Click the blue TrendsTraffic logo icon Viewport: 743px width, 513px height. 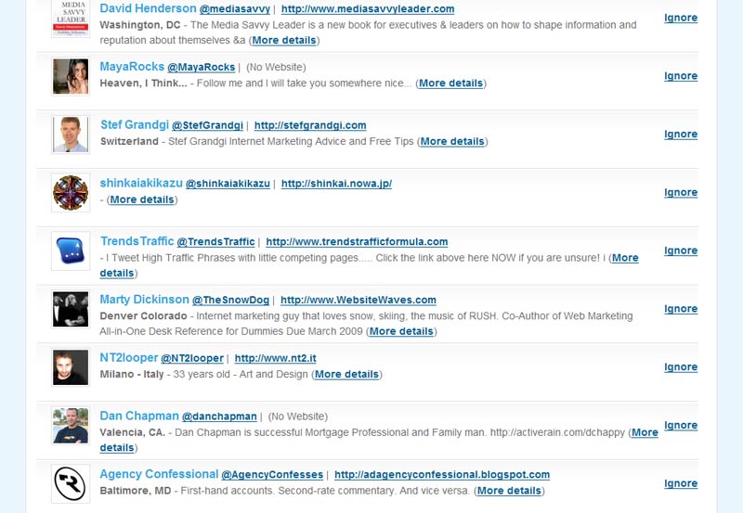tap(71, 250)
